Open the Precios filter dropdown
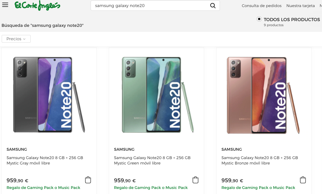 16,39
